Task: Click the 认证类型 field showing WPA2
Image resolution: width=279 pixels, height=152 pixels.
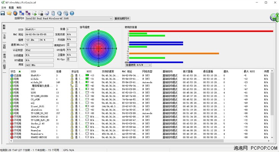Action: click(x=39, y=50)
